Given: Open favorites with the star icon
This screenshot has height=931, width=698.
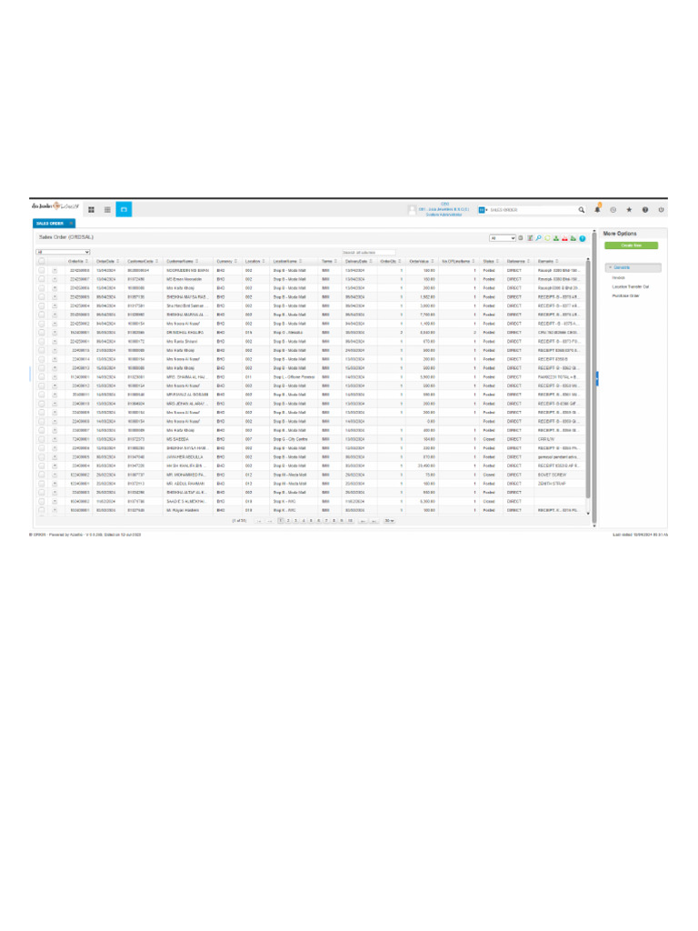Looking at the screenshot, I should click(x=629, y=210).
